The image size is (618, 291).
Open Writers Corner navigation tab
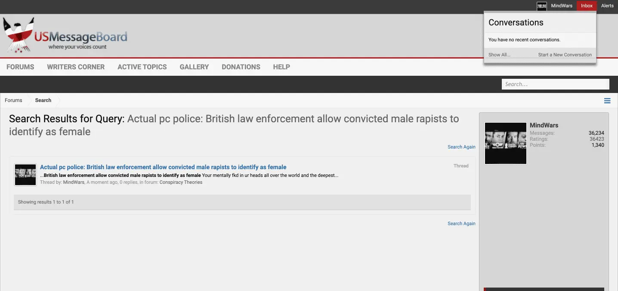coord(76,67)
